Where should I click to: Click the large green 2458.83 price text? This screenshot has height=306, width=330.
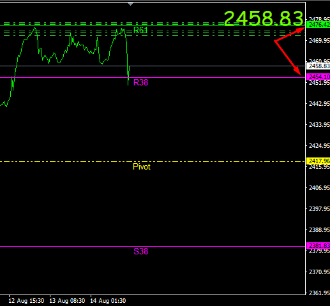264,18
